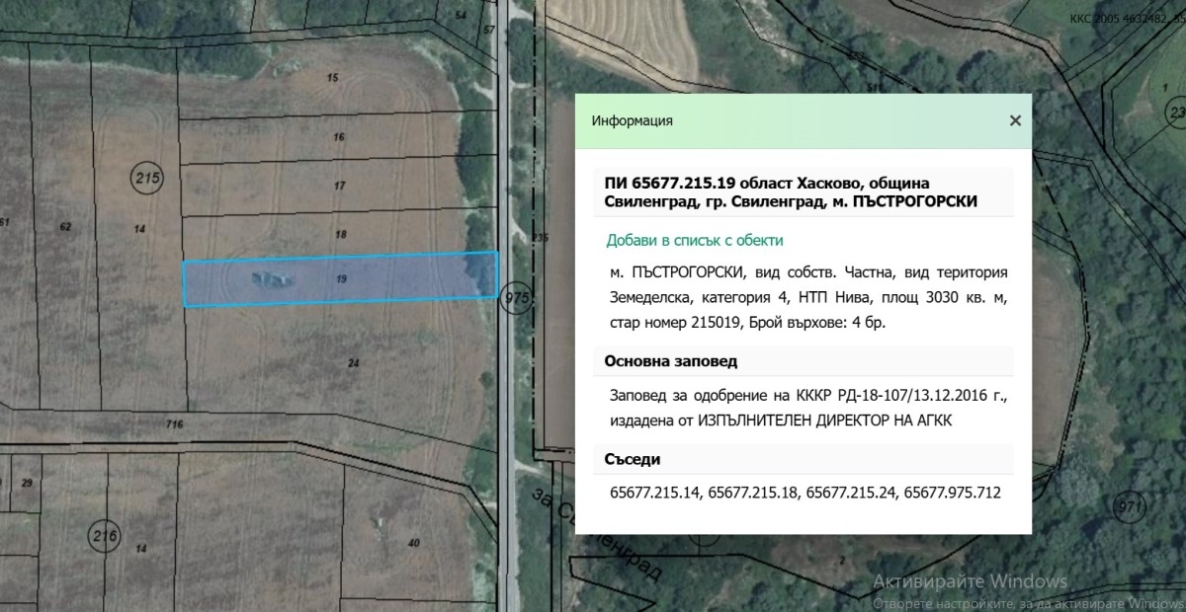Click the circled 216 cadastral region label
The width and height of the screenshot is (1186, 612).
104,536
